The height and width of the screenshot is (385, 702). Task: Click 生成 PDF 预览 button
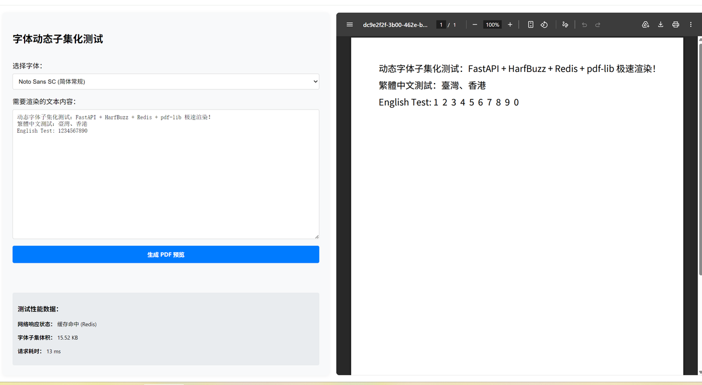166,255
